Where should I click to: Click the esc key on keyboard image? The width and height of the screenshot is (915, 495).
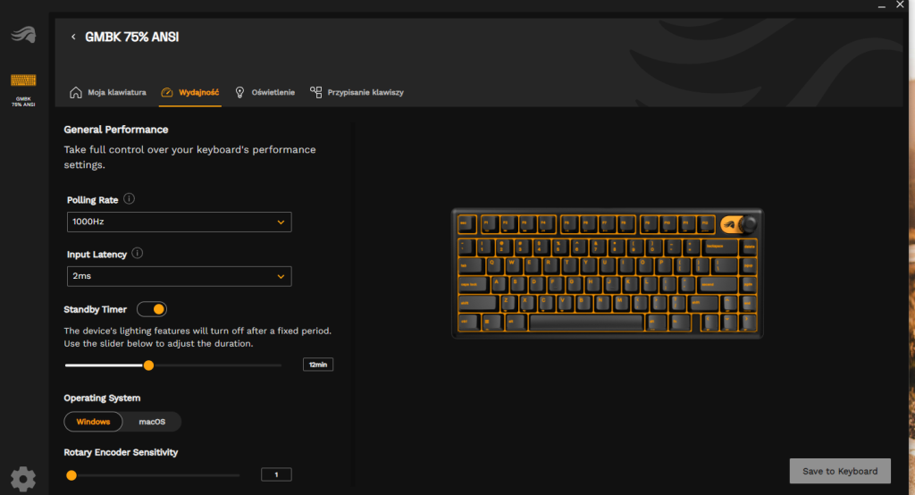[x=466, y=224]
